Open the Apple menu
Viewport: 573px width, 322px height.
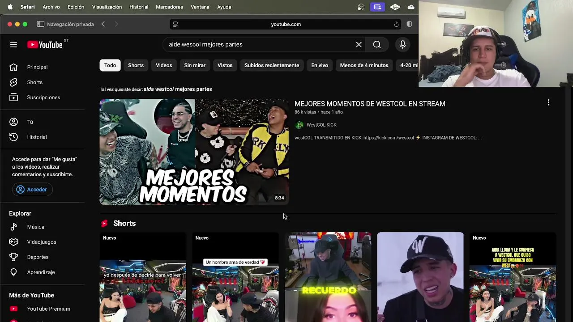(x=10, y=7)
